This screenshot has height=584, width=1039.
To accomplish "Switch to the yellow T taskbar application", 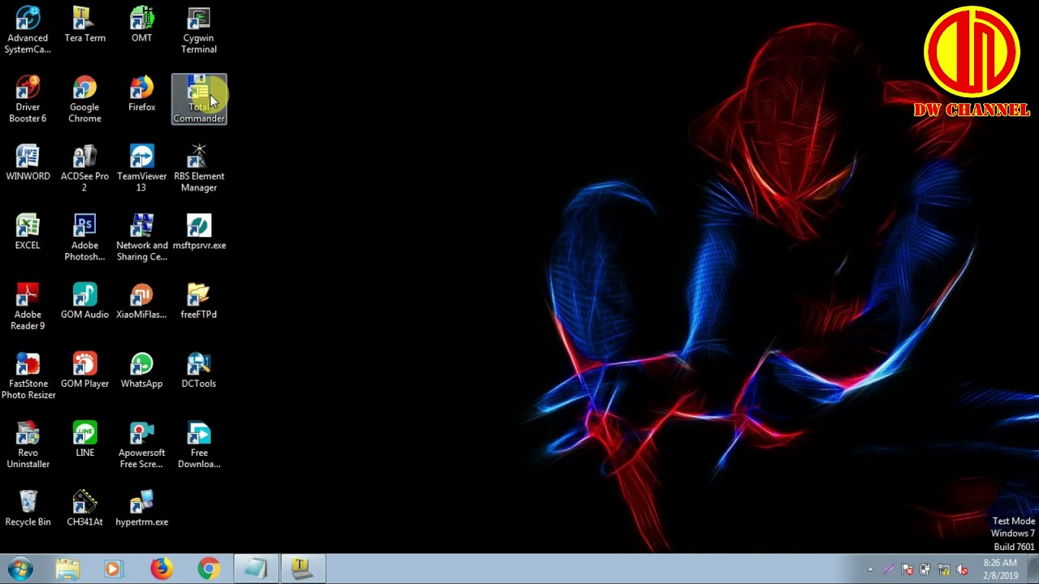I will (x=303, y=569).
